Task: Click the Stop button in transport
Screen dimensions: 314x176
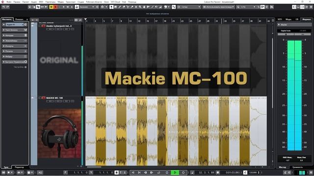Action: [x=167, y=173]
